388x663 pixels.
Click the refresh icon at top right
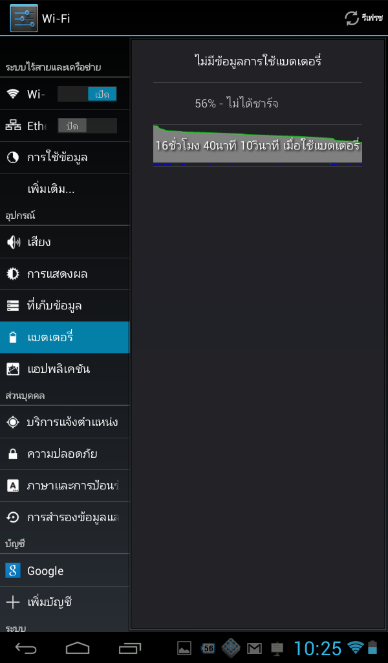(x=352, y=18)
